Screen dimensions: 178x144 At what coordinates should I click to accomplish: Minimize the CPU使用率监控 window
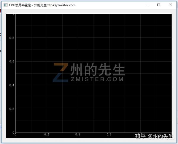pos(147,5)
